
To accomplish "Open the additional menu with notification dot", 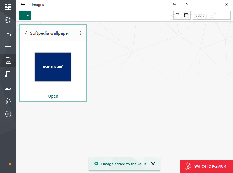I will point(8,165).
